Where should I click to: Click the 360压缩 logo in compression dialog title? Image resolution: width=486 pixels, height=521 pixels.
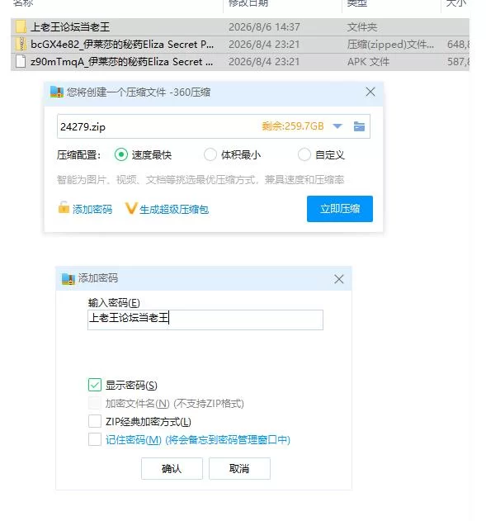pyautogui.click(x=57, y=92)
